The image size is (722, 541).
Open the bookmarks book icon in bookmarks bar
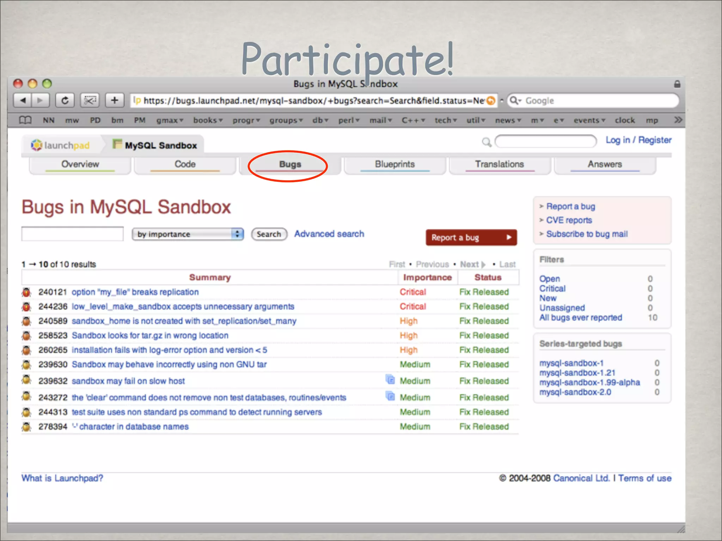point(25,120)
